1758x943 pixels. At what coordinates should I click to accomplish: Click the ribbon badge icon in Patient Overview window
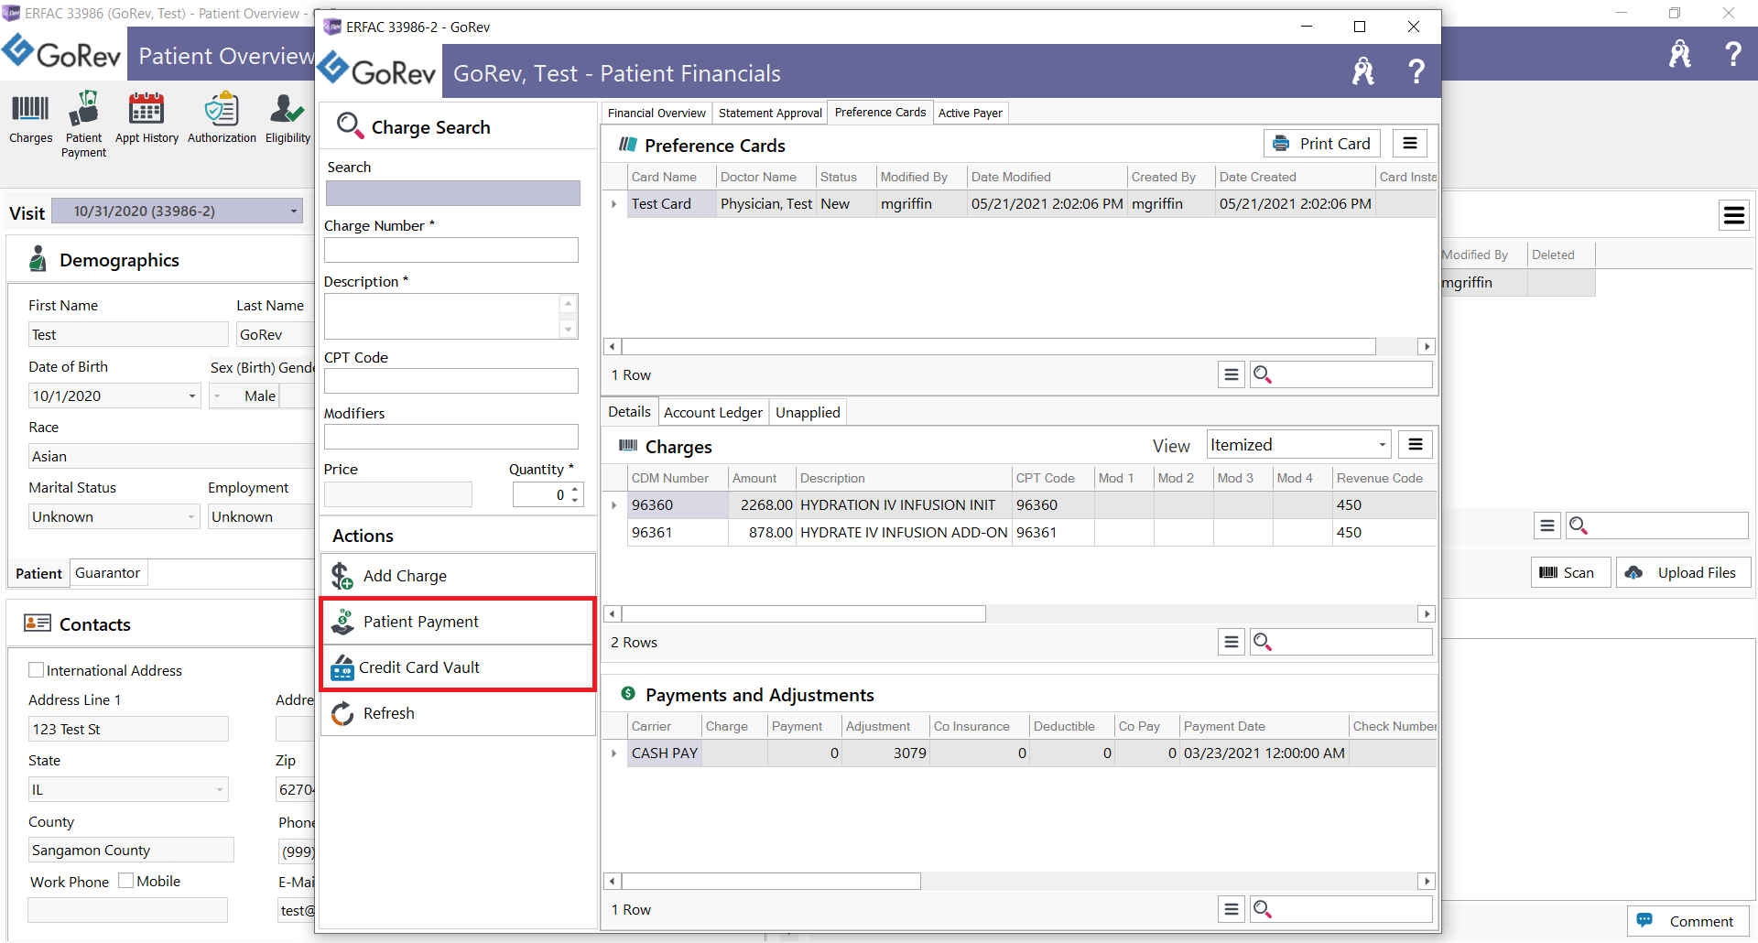(1680, 54)
